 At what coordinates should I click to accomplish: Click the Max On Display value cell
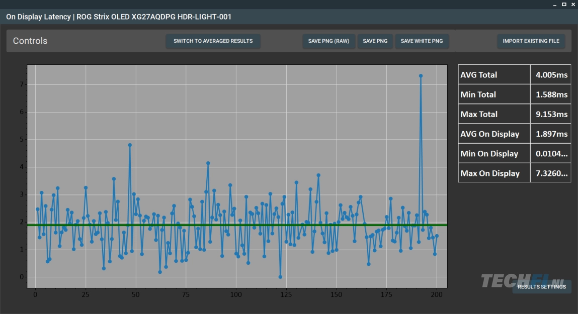[x=551, y=173]
